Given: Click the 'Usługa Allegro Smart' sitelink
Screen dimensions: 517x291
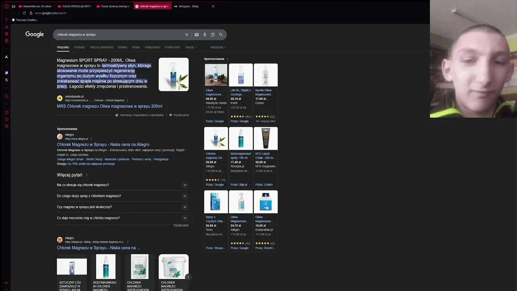Looking at the screenshot, I should (70, 159).
